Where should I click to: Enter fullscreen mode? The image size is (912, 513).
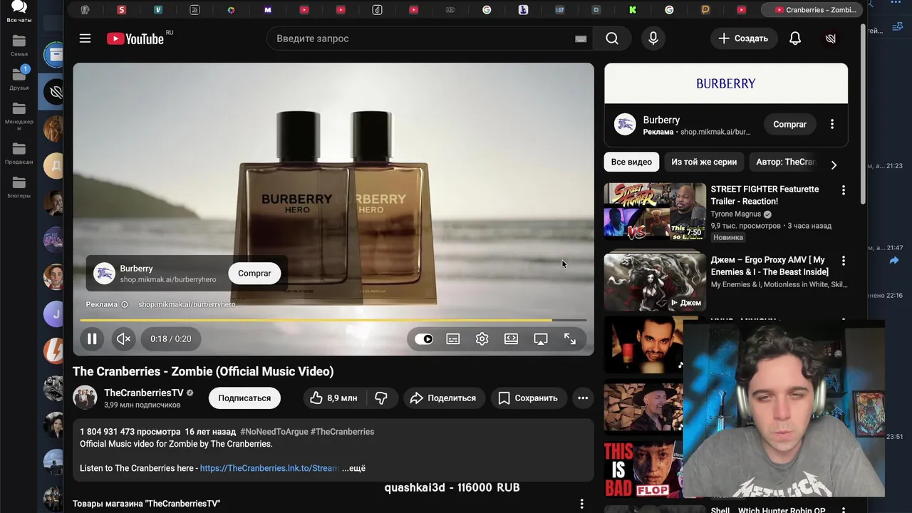coord(570,339)
